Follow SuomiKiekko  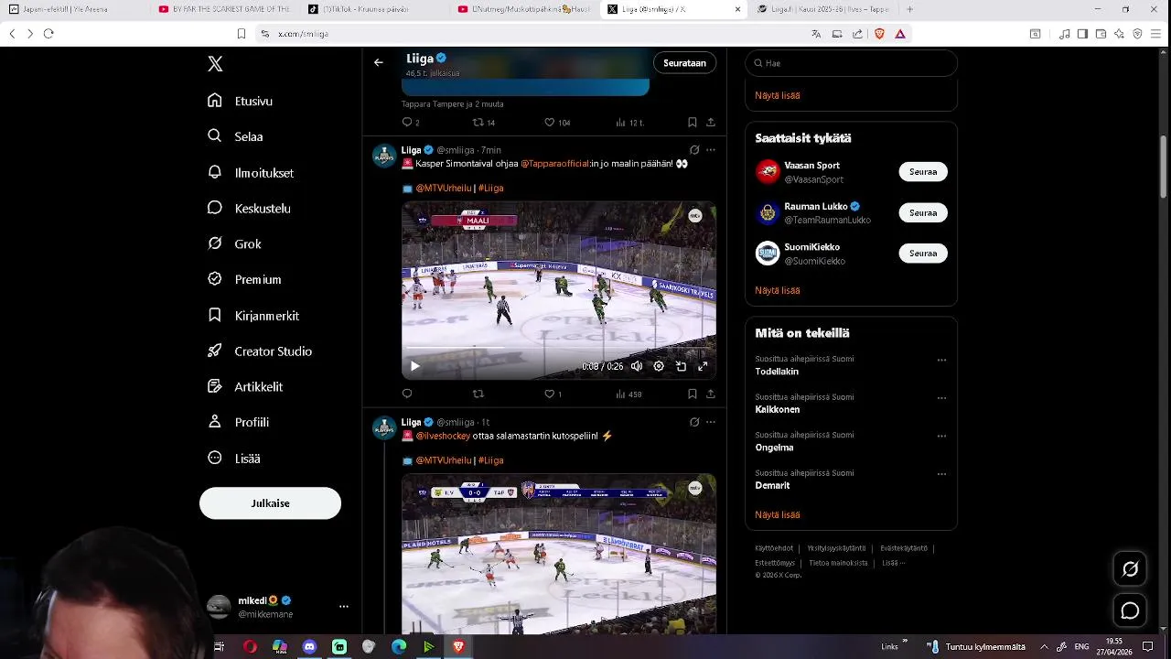point(923,253)
